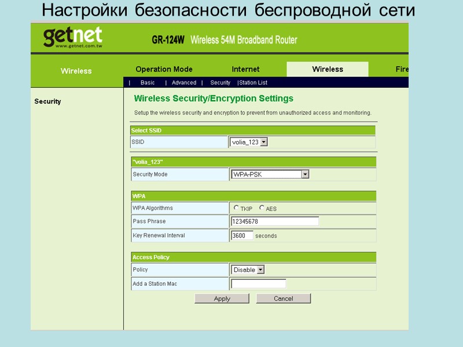Select the TKIP radio button

tap(237, 208)
